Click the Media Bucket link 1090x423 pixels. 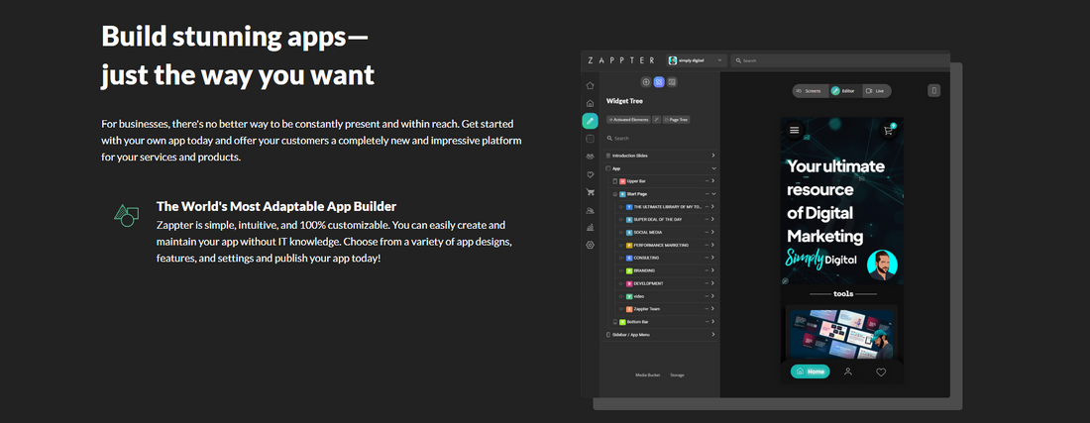tap(647, 374)
